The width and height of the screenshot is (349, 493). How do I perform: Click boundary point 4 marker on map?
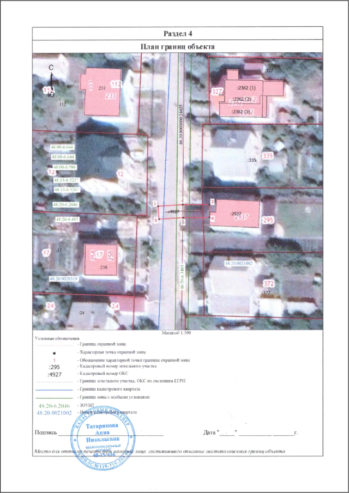point(212,218)
